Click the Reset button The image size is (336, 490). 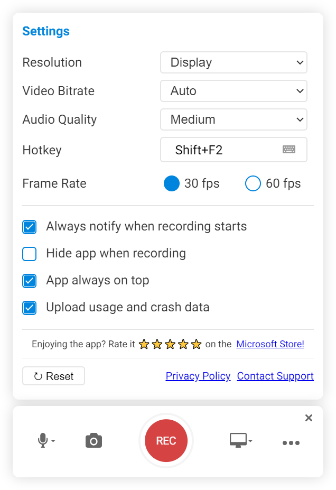click(53, 376)
